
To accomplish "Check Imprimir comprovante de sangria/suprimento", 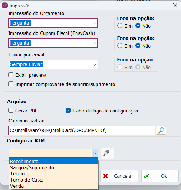I will [11, 84].
